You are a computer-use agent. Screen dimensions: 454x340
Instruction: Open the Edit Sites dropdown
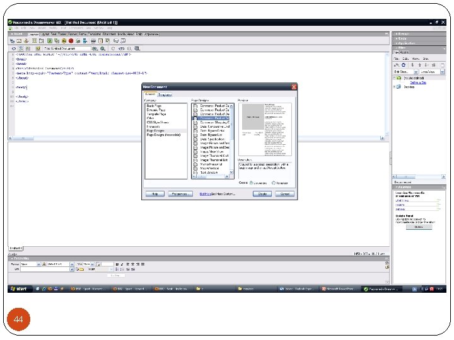[x=416, y=72]
